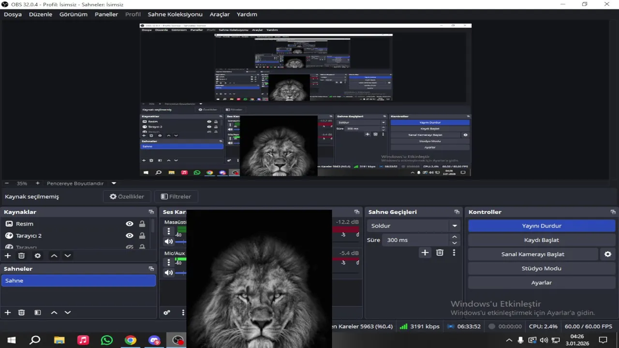Move source down in Kaynaklar list
The height and width of the screenshot is (348, 619).
tap(68, 256)
